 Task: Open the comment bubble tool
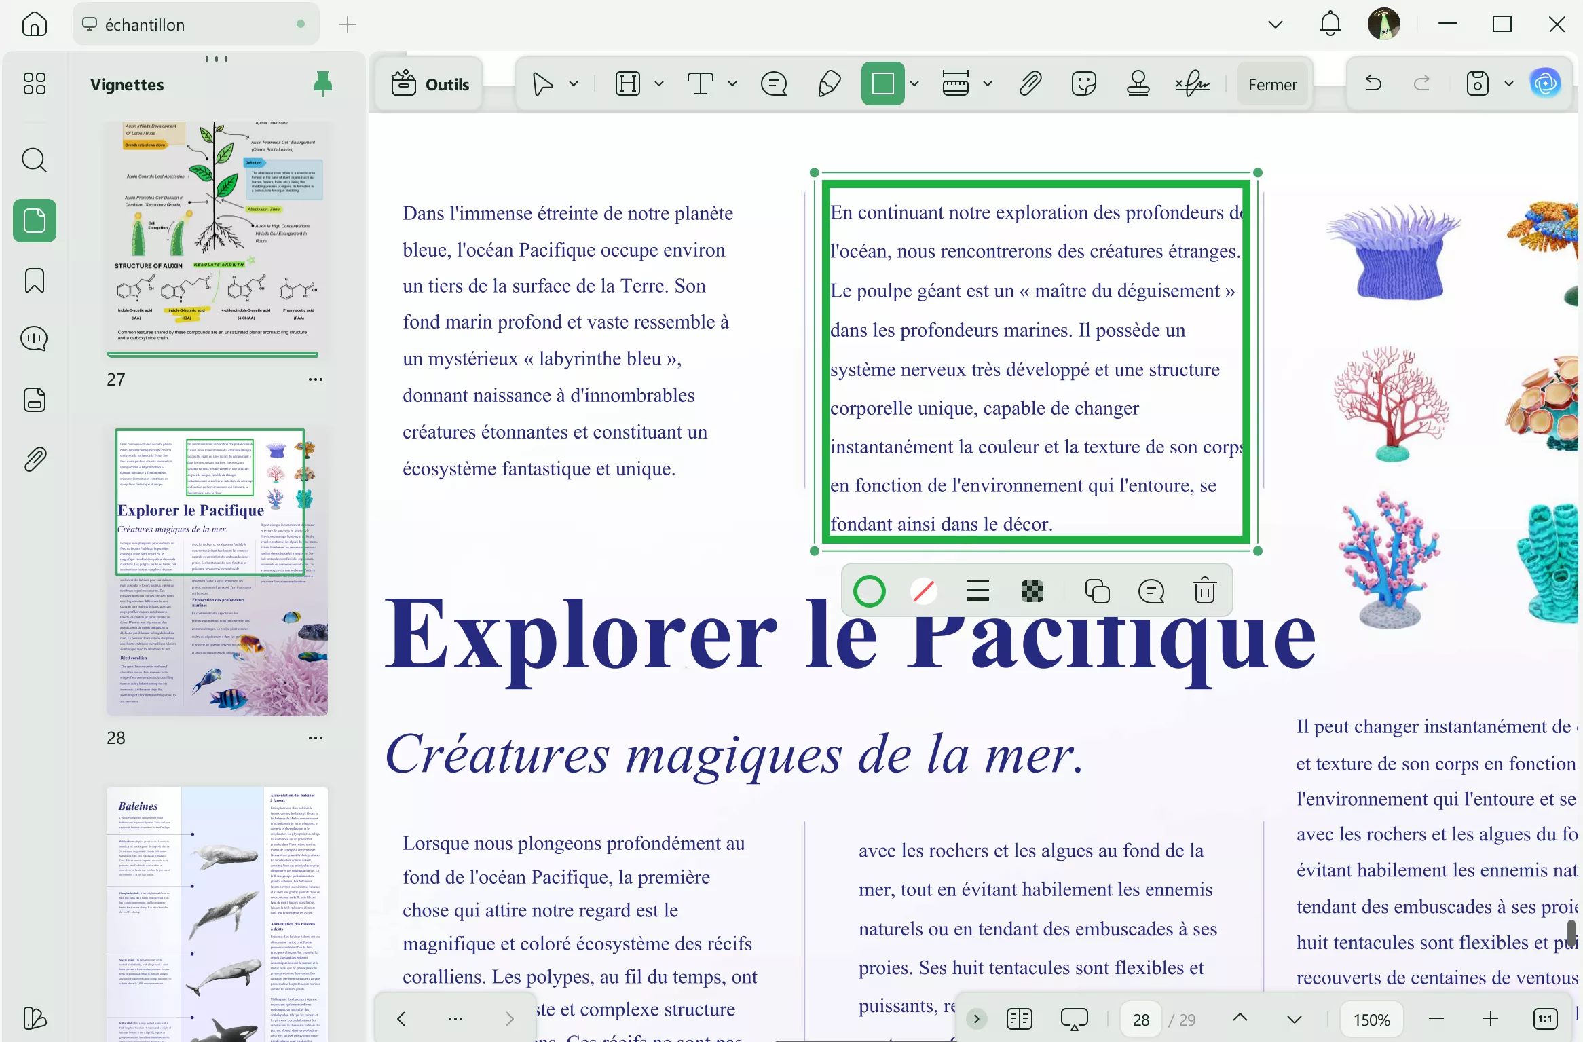click(774, 83)
